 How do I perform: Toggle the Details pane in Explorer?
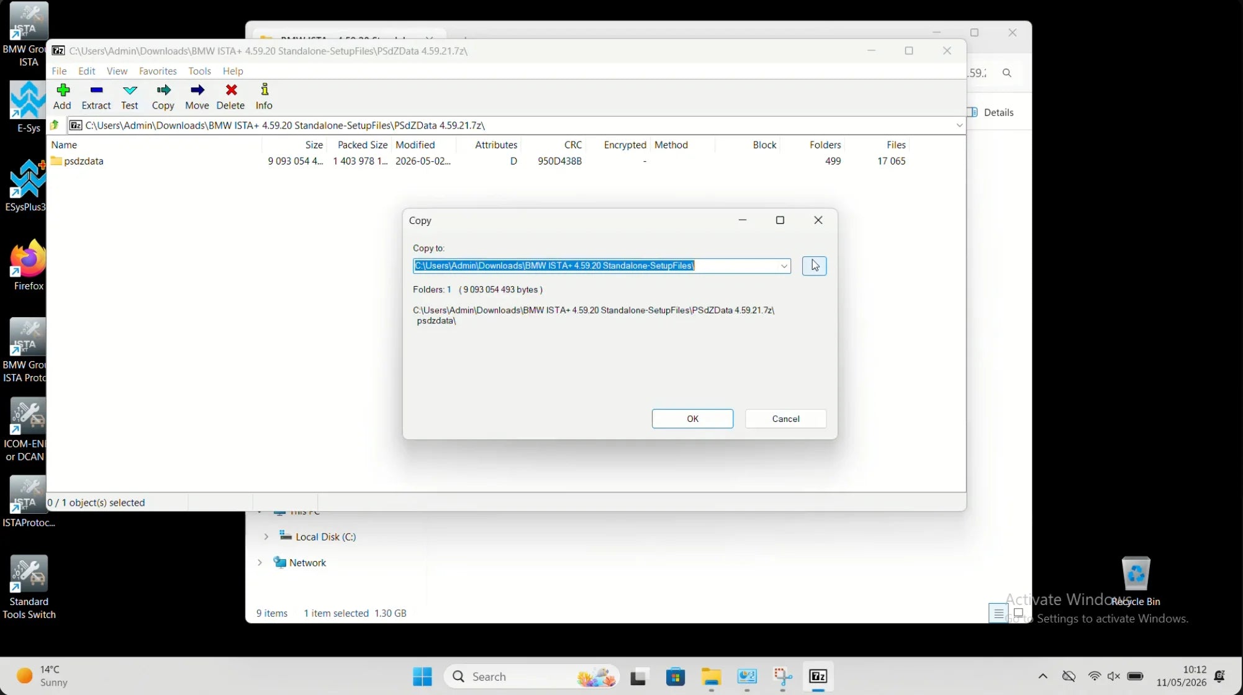(x=992, y=112)
